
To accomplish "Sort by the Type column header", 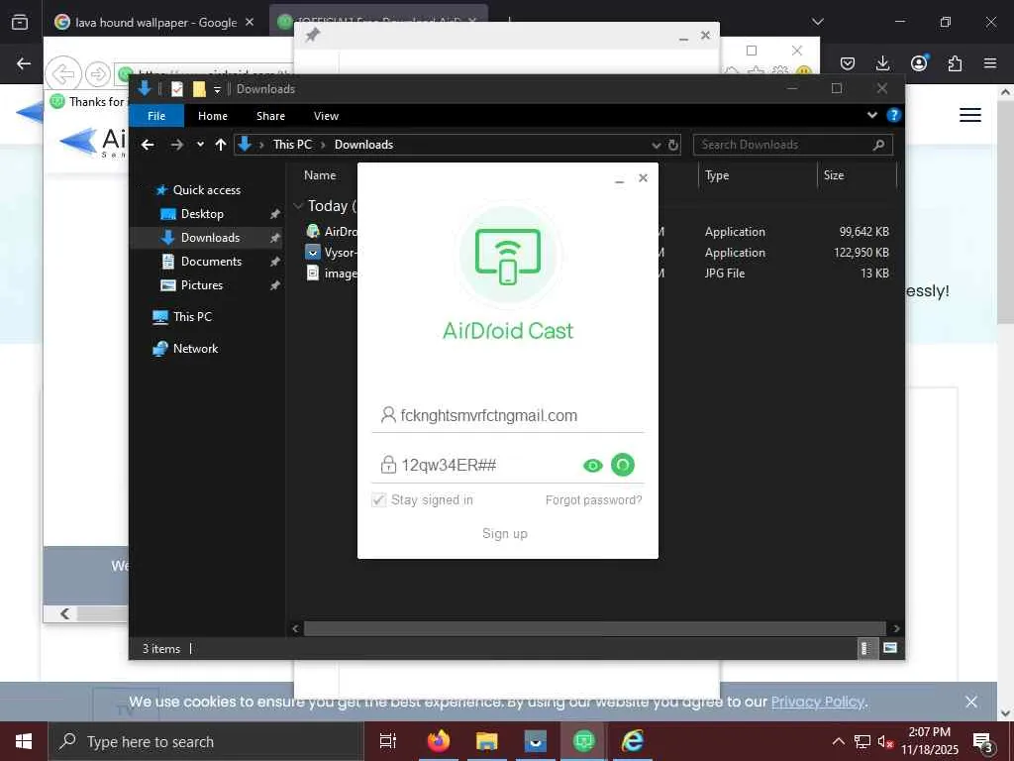I will tap(717, 175).
